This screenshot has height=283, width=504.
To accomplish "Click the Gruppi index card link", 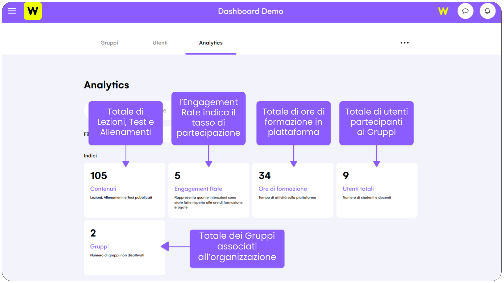I will [x=99, y=247].
